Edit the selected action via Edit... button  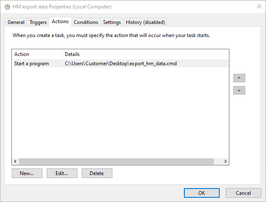62,173
